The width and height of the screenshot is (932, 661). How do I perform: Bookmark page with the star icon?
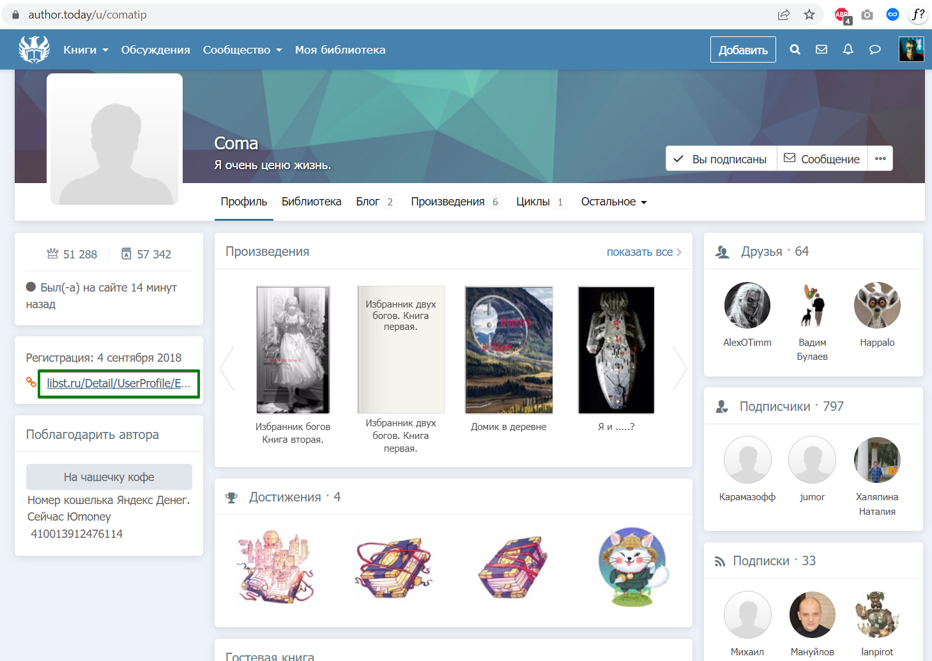(809, 15)
